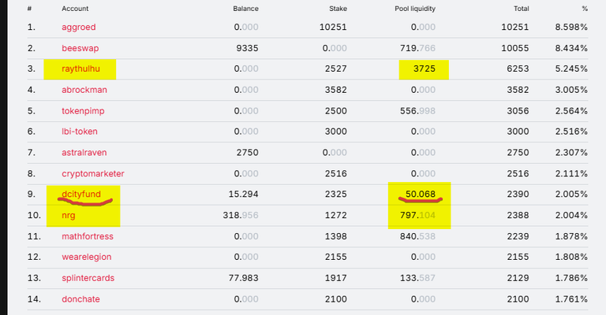Click the Pool liquidity column header
This screenshot has width=606, height=315.
(415, 9)
